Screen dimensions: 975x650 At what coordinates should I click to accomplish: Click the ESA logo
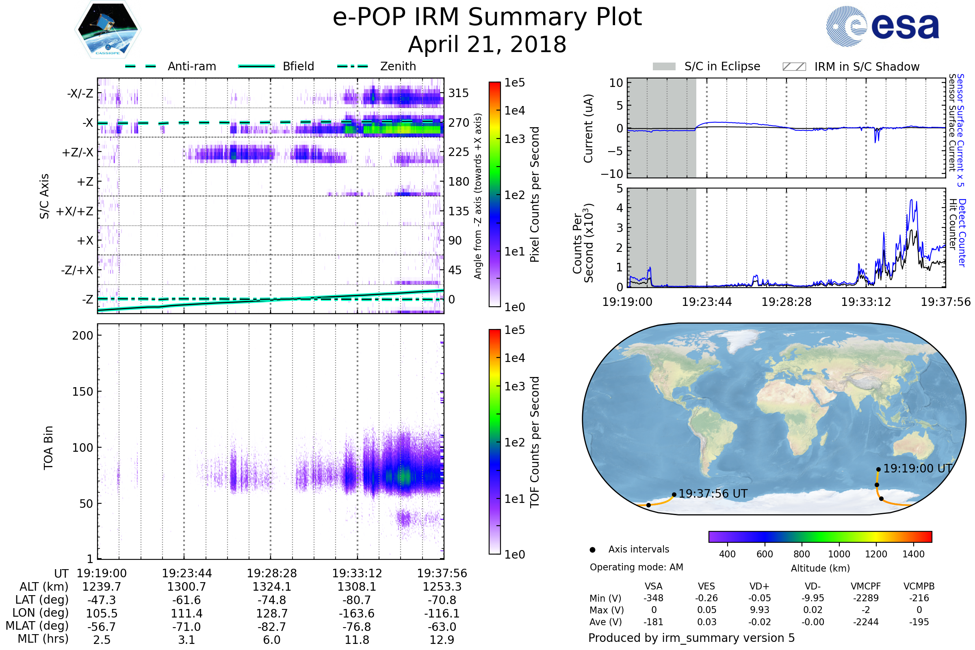pos(882,26)
